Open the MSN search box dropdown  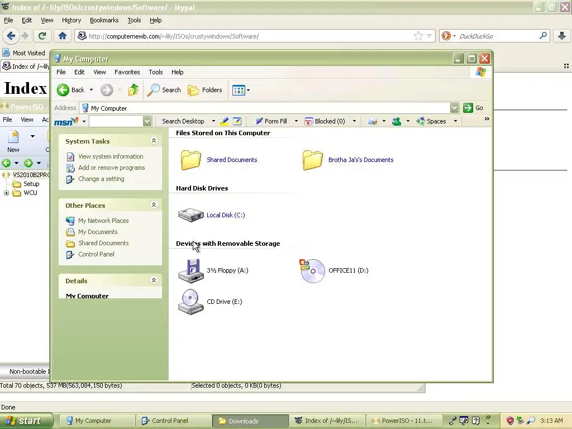(147, 121)
